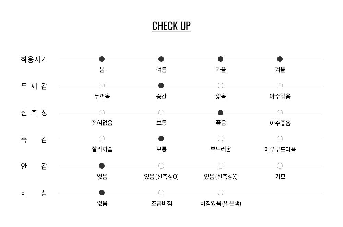Click the 겨울 season radio dot

click(280, 59)
